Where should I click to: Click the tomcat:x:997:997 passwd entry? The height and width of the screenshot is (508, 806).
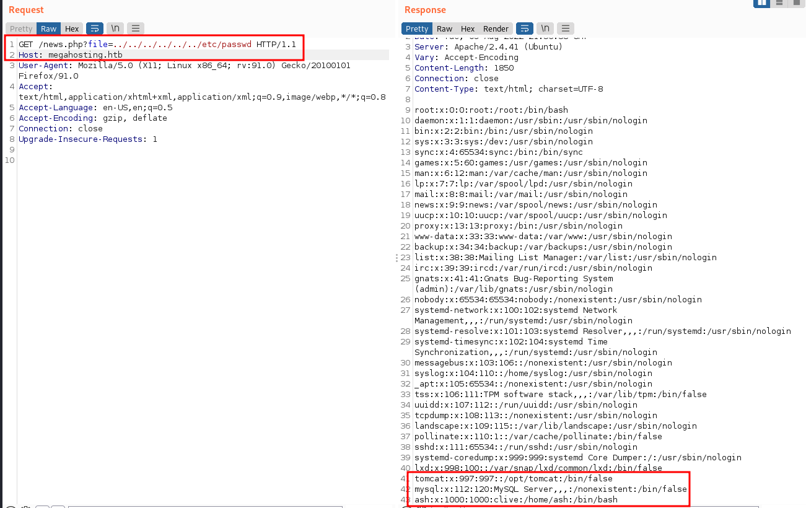tap(514, 479)
